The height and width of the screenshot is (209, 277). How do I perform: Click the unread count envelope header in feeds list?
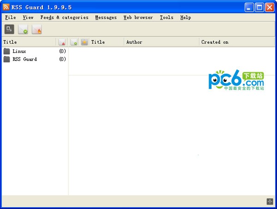(x=62, y=42)
